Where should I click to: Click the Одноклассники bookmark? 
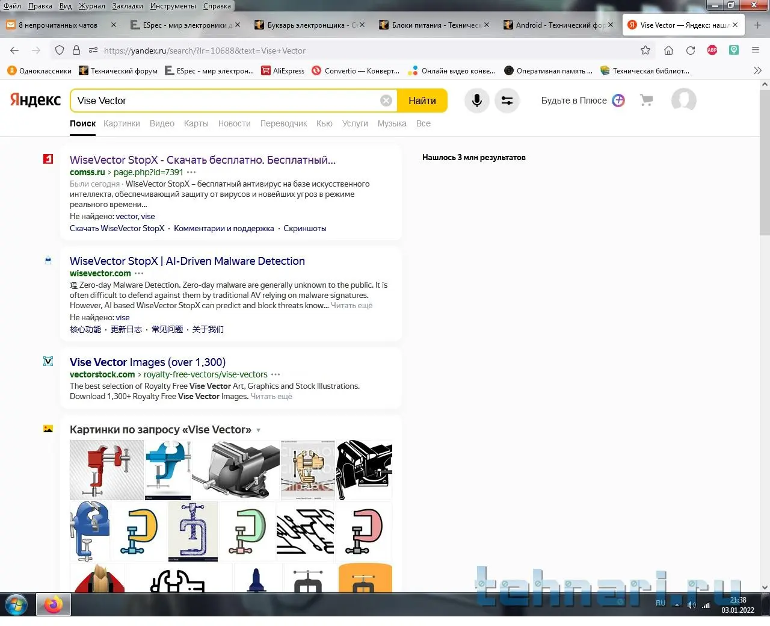click(39, 71)
